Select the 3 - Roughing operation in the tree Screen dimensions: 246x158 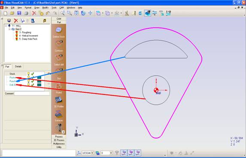(25, 33)
